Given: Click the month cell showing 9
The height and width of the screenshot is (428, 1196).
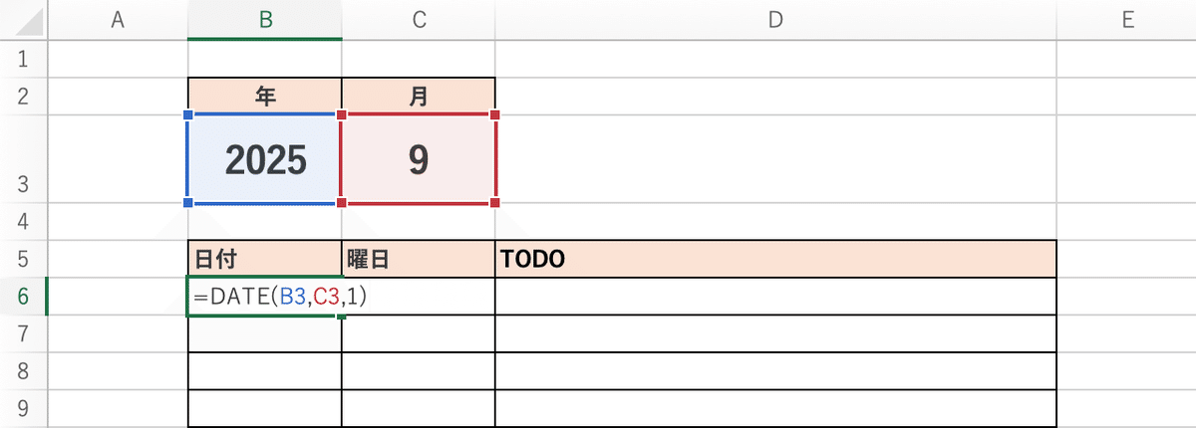Looking at the screenshot, I should 419,159.
